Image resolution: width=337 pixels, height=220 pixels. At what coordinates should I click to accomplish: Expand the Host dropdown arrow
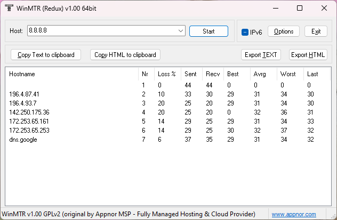(181, 31)
